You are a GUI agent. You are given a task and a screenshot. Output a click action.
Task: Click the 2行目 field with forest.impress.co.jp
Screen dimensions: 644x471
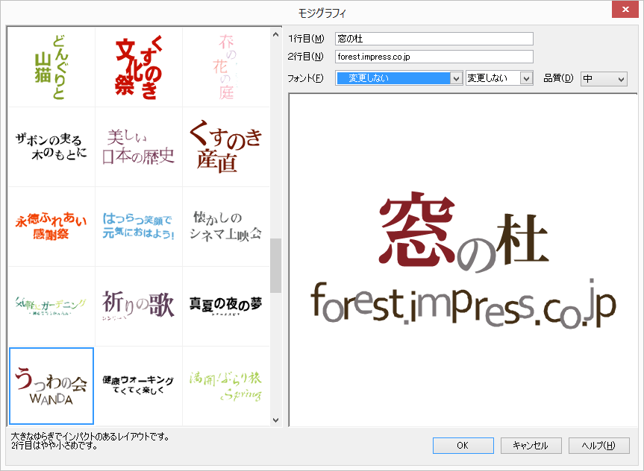(434, 57)
